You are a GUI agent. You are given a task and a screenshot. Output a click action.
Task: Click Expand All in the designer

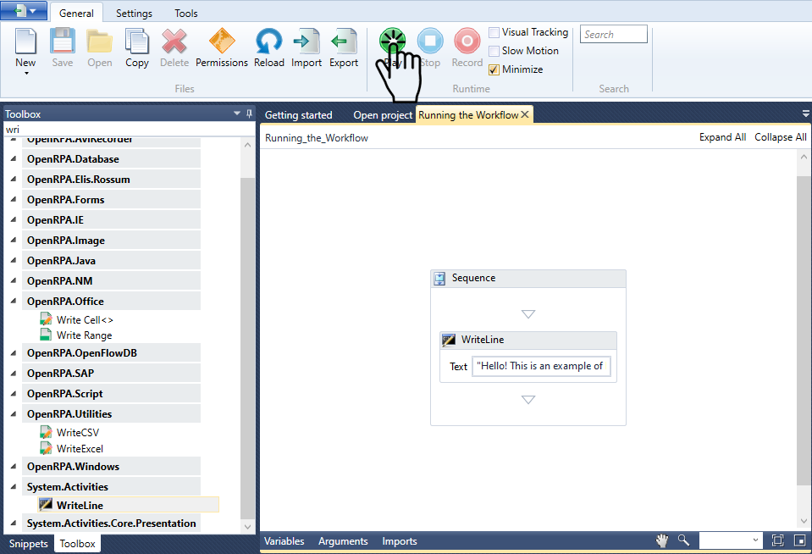coord(722,137)
